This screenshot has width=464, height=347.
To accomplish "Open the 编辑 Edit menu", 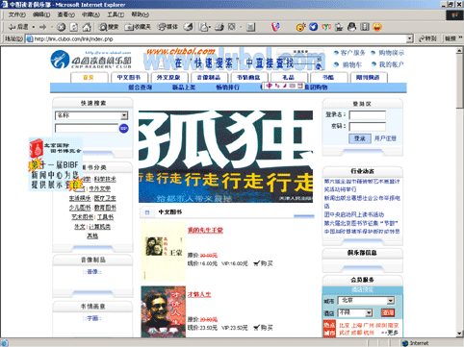I will (x=41, y=14).
